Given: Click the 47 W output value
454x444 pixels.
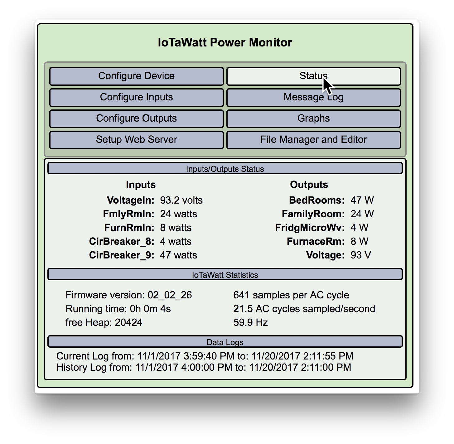Looking at the screenshot, I should point(362,200).
